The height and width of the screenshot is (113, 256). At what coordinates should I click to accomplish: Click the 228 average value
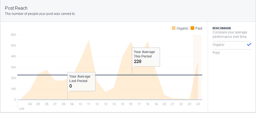[x=138, y=61]
